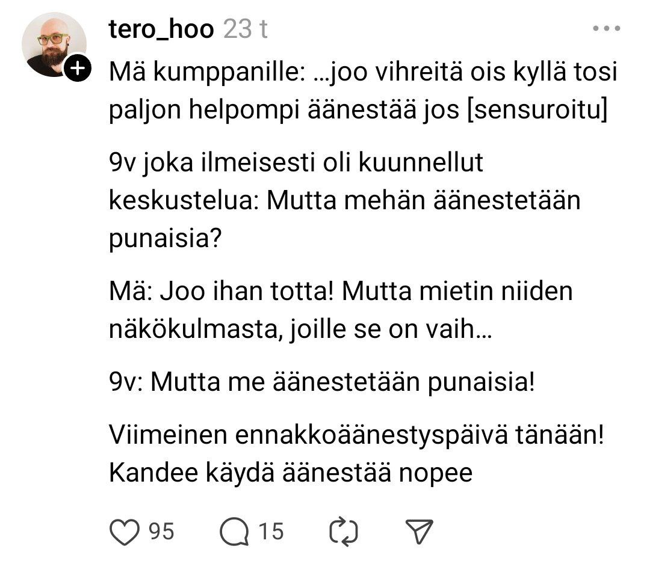Click "Viimeinen ennakkoäänestyspäivä tänään!" text
650x573 pixels.
(356, 435)
